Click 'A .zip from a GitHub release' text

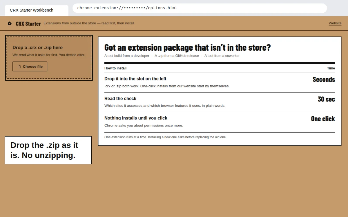click(x=177, y=56)
